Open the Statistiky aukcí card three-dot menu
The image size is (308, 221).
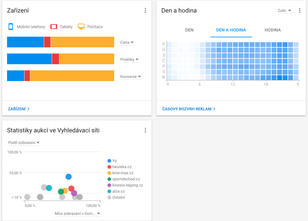[x=145, y=131]
